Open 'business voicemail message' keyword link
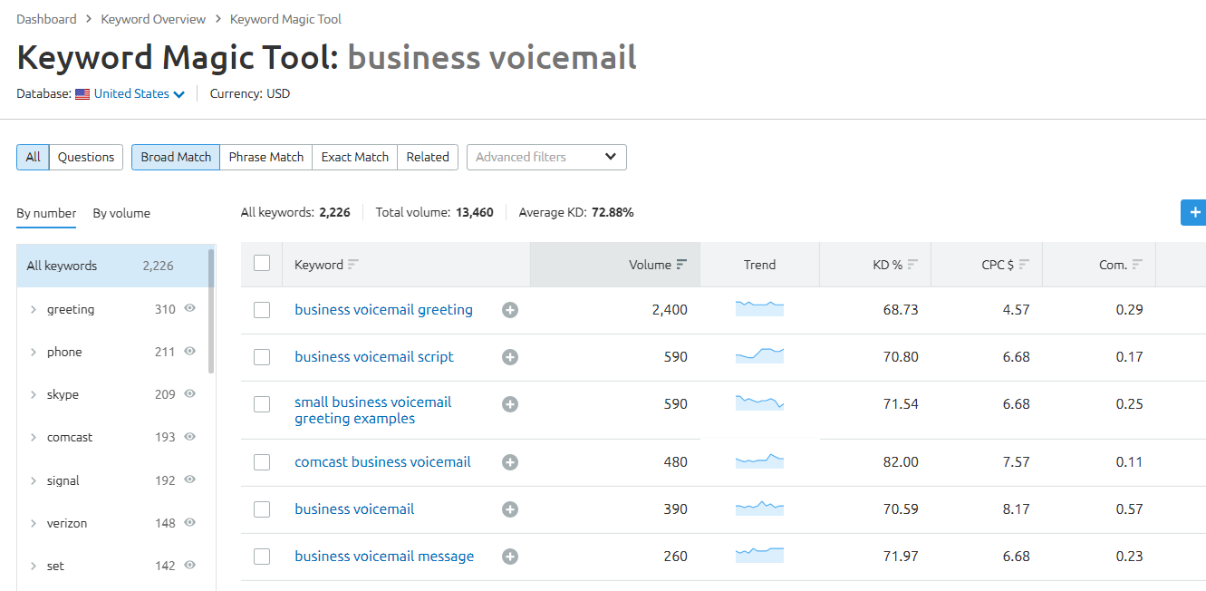 [384, 557]
